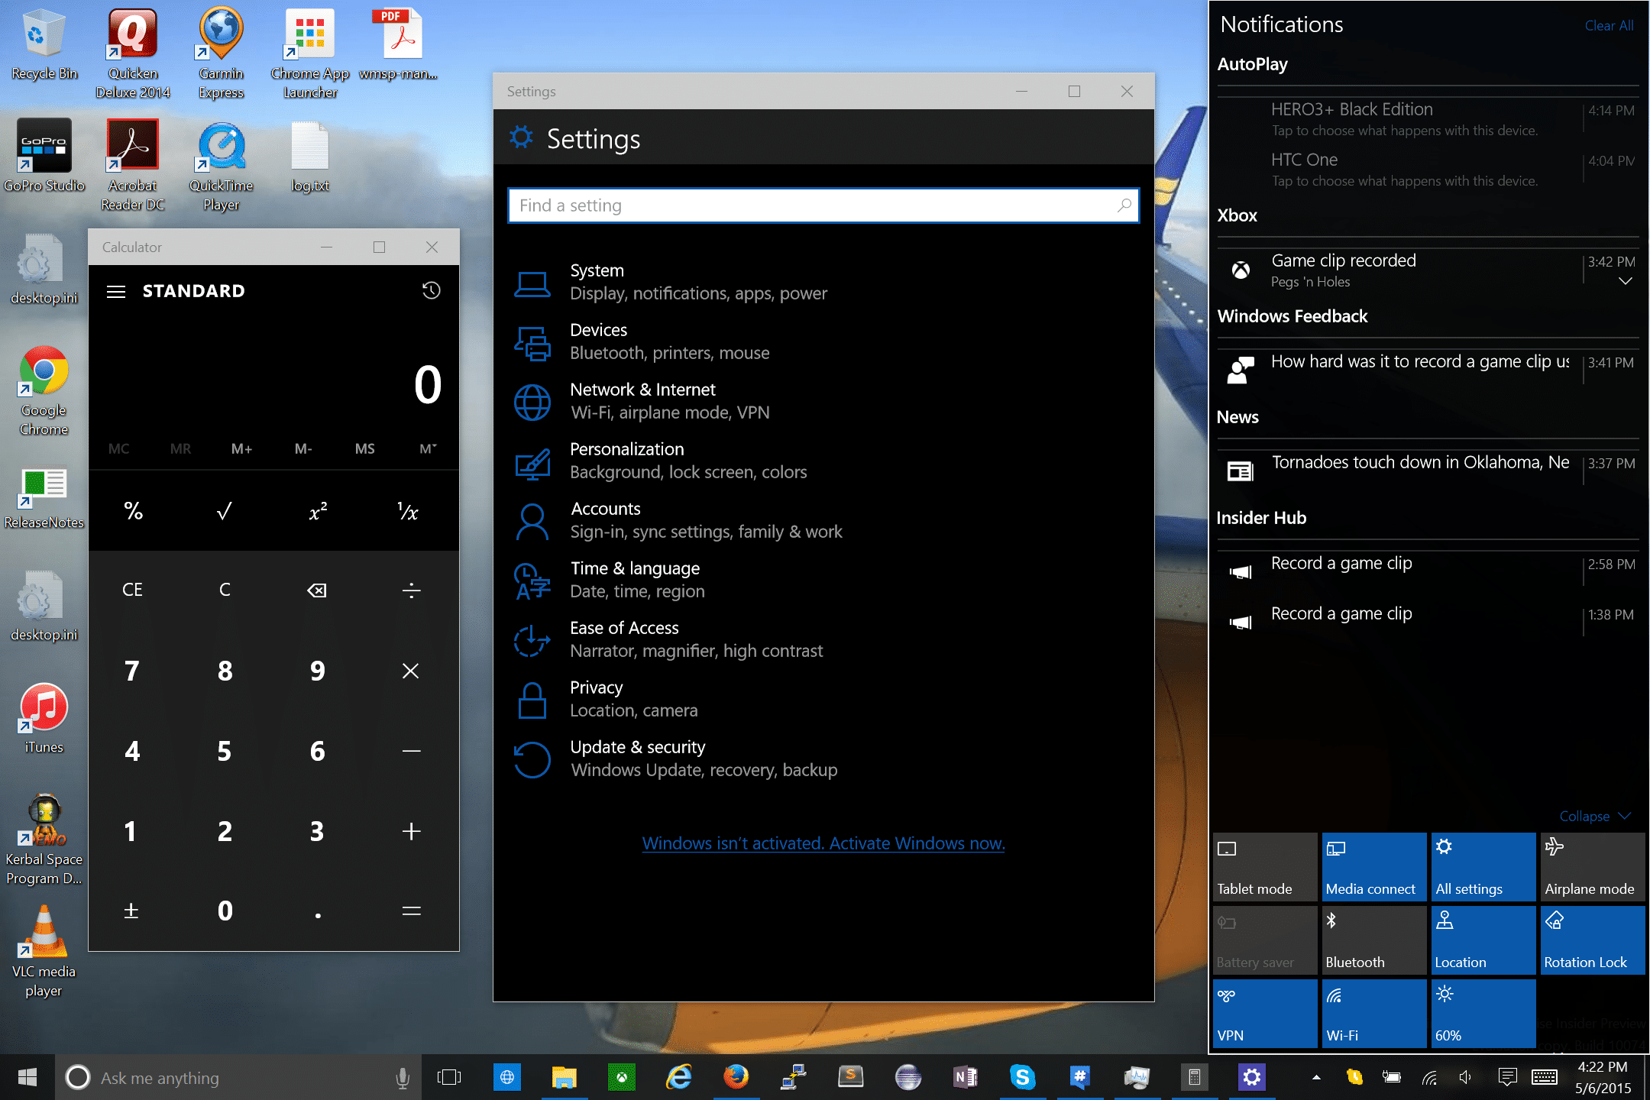The height and width of the screenshot is (1100, 1650).
Task: Toggle Rotation Lock quick action
Action: click(1593, 940)
